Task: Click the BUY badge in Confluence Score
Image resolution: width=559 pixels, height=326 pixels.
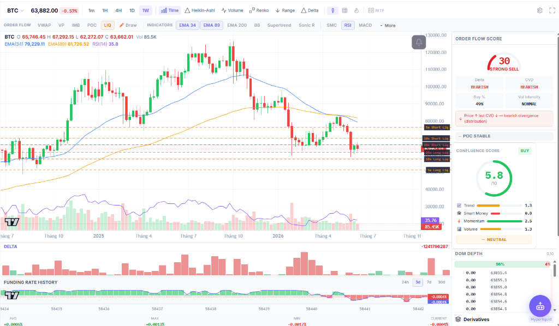Action: 525,150
